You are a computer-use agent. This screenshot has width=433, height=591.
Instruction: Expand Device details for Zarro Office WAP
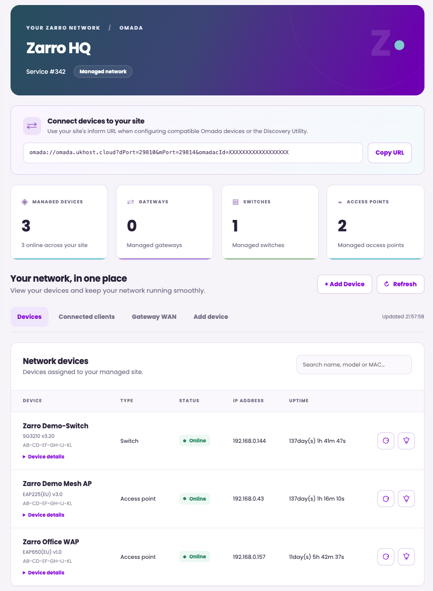coord(44,572)
